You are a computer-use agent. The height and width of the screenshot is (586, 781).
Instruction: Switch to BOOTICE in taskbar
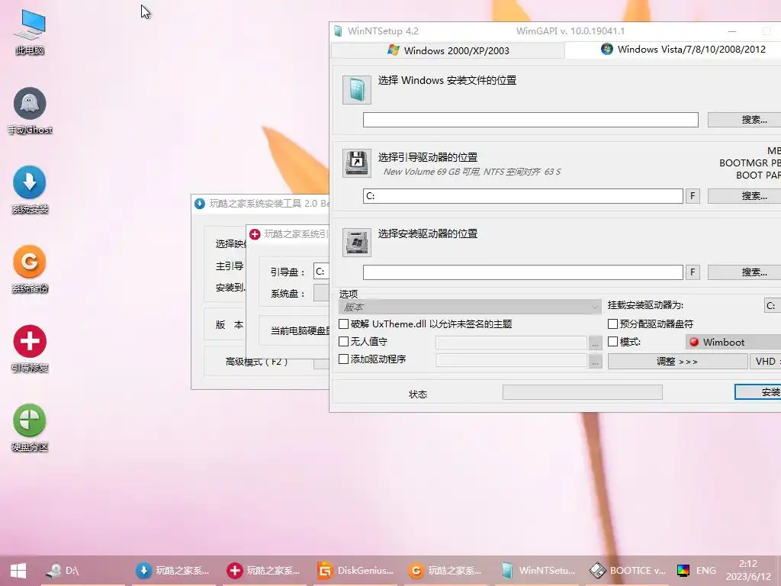click(x=628, y=571)
